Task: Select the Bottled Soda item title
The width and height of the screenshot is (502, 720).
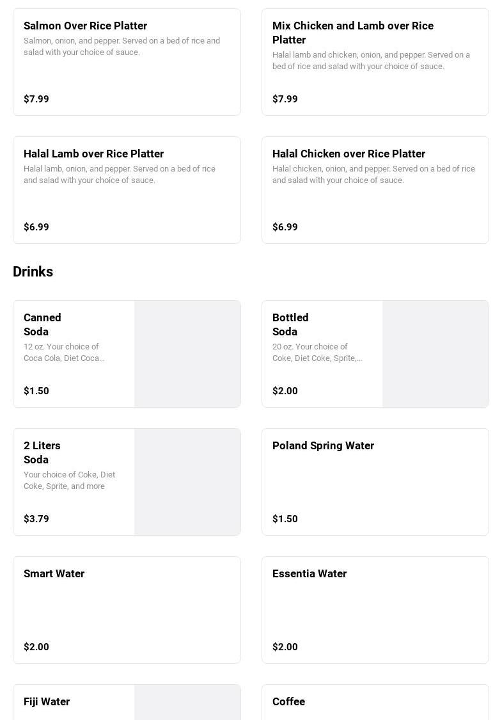Action: coord(291,324)
